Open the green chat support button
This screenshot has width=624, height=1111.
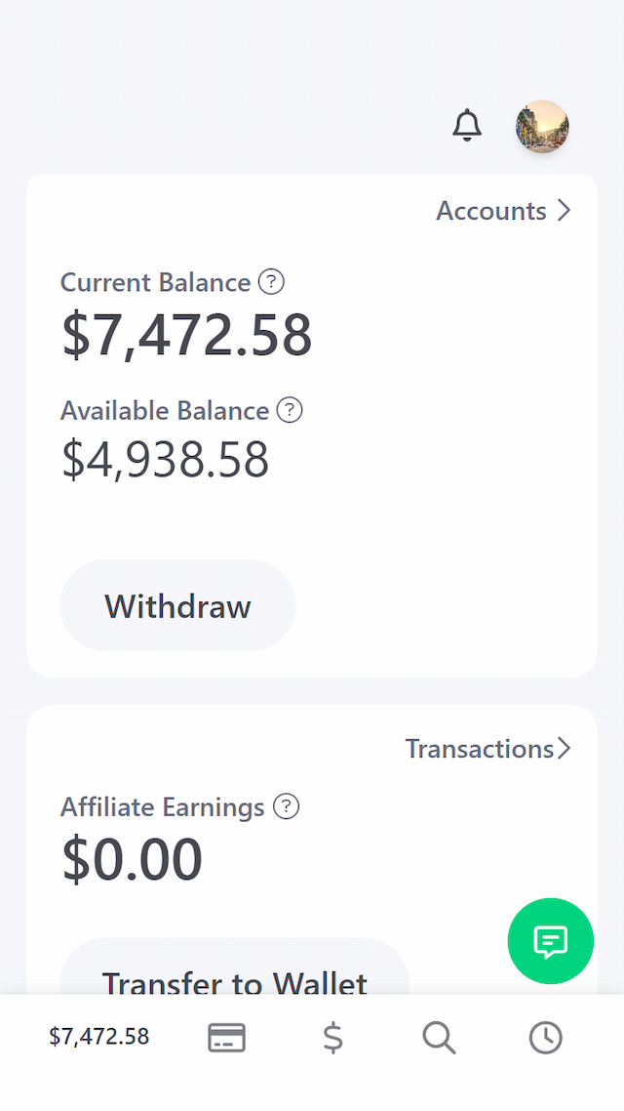click(x=550, y=941)
